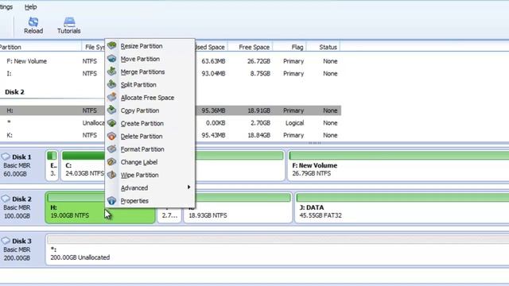Image resolution: width=509 pixels, height=286 pixels.
Task: Click the Merge Partitions icon
Action: pyautogui.click(x=111, y=71)
